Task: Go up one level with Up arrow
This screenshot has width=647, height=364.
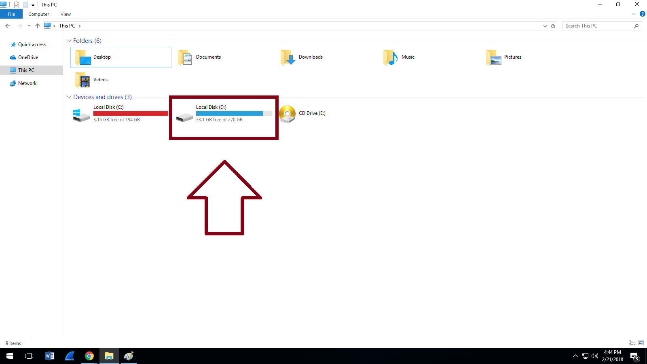Action: coord(38,26)
